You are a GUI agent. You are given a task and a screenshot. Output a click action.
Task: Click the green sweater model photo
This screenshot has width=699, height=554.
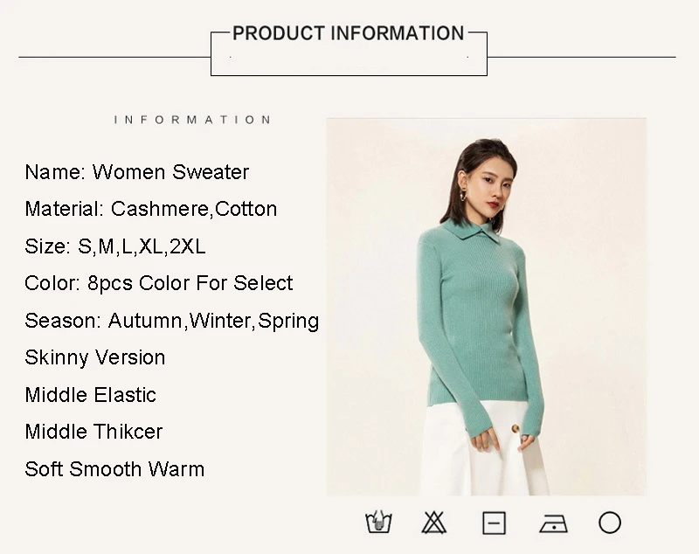tap(486, 307)
